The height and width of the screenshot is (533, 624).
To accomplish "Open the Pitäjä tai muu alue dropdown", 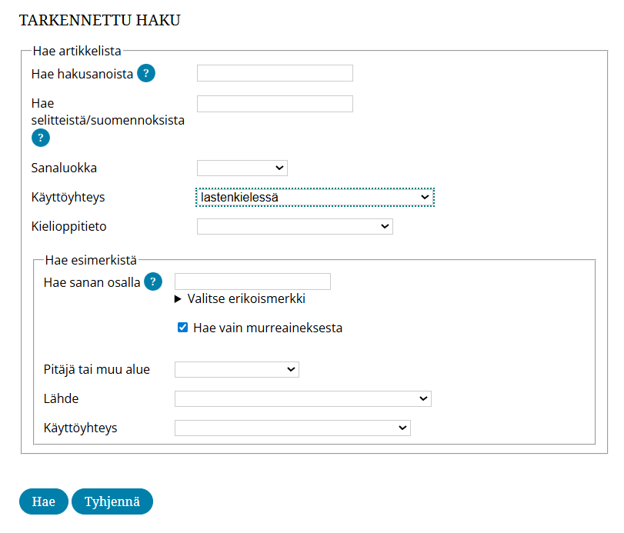I will pos(236,370).
